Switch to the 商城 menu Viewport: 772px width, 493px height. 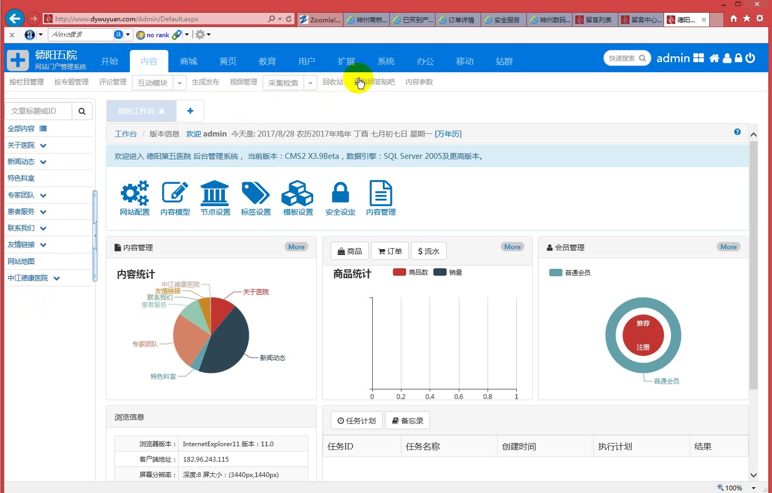188,61
